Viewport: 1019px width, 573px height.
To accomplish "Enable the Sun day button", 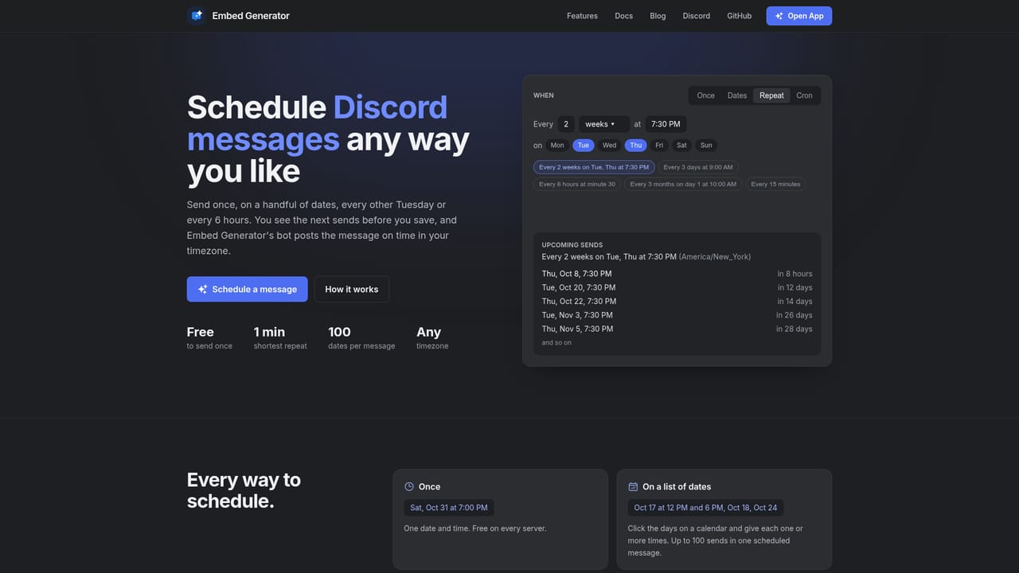I will coord(706,145).
